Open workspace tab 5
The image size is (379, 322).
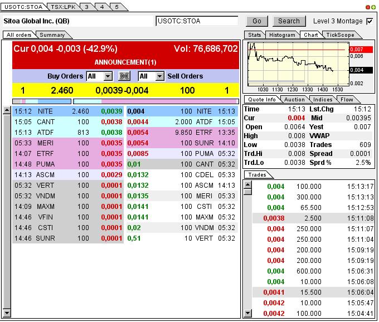tap(116, 7)
